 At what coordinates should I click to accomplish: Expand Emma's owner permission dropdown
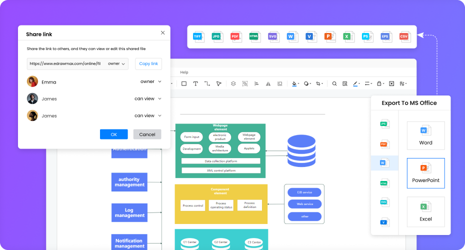(150, 81)
